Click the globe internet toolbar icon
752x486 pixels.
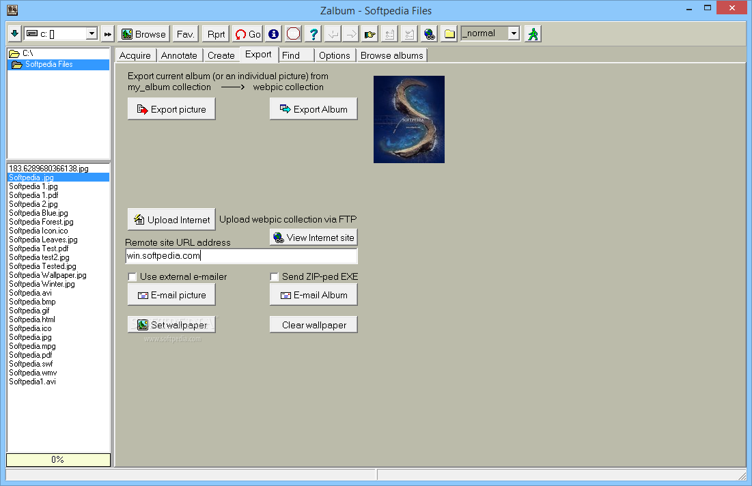tap(429, 34)
